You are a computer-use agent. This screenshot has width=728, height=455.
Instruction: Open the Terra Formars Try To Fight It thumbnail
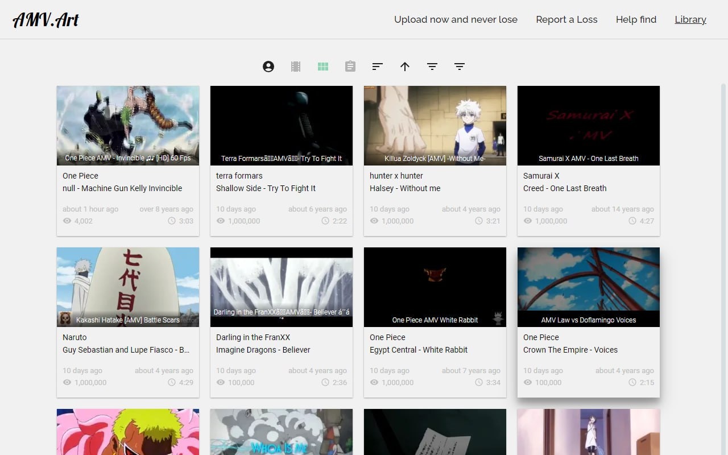pos(282,126)
